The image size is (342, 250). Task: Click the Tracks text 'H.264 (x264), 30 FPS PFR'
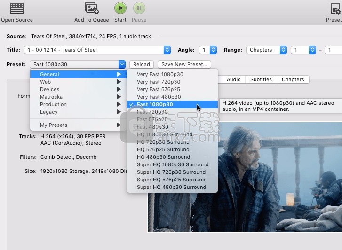(73, 136)
